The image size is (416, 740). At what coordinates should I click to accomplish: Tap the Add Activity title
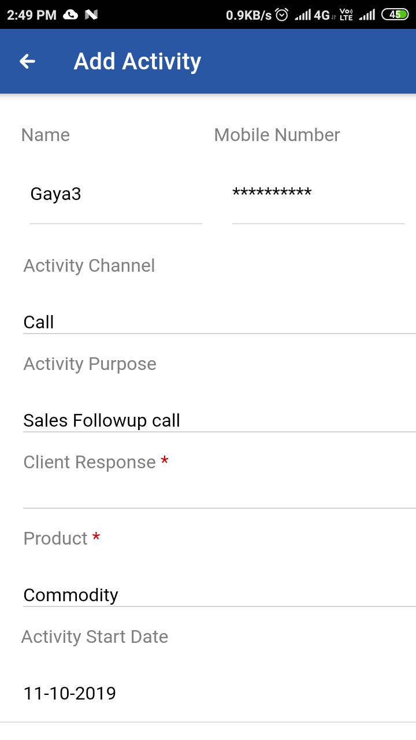click(x=138, y=61)
